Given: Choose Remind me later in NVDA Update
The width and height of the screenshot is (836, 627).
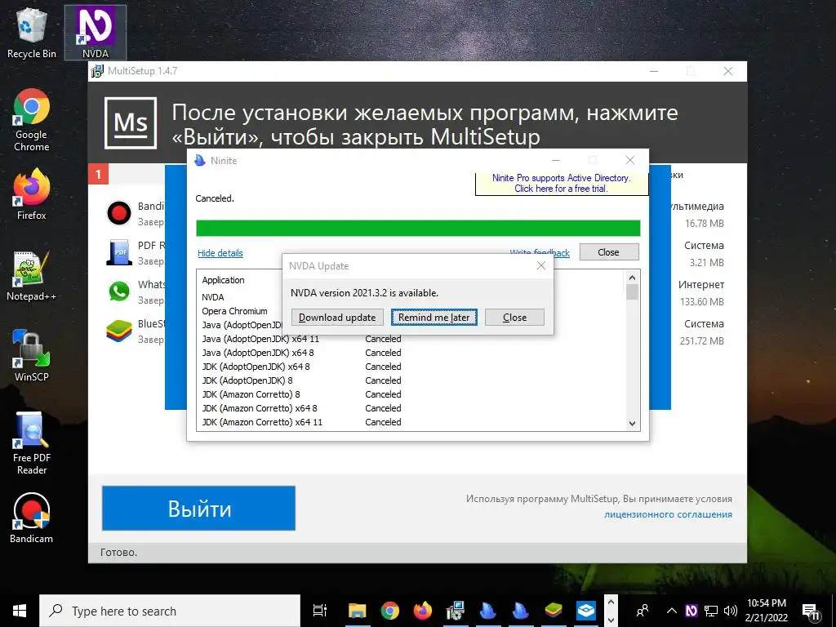Looking at the screenshot, I should (x=434, y=318).
